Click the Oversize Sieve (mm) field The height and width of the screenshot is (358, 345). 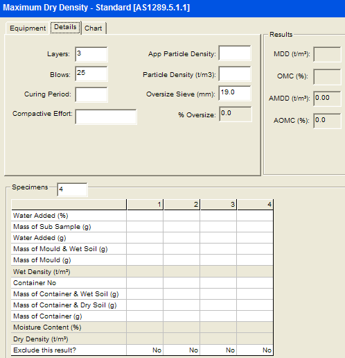(x=235, y=93)
